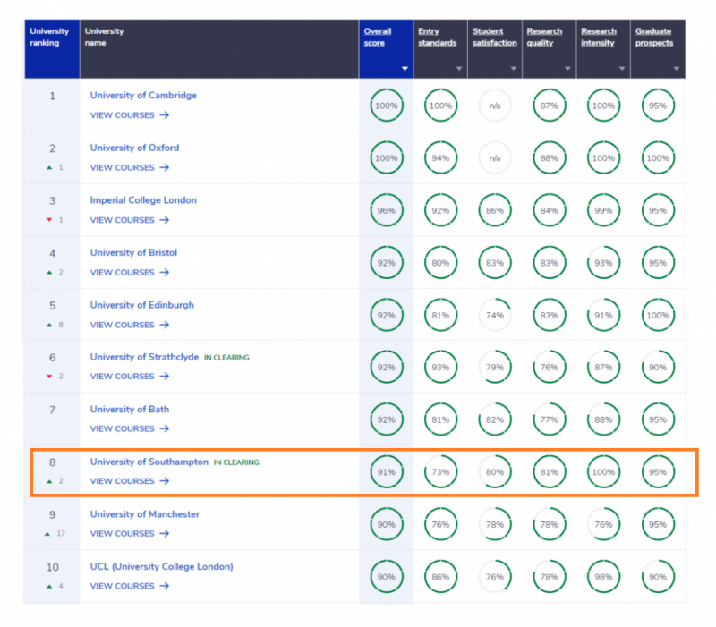
Task: Open University of Bath page
Action: pyautogui.click(x=129, y=410)
